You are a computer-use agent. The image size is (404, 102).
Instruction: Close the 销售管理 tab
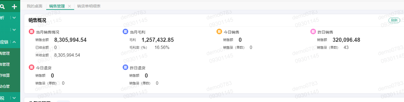69,6
